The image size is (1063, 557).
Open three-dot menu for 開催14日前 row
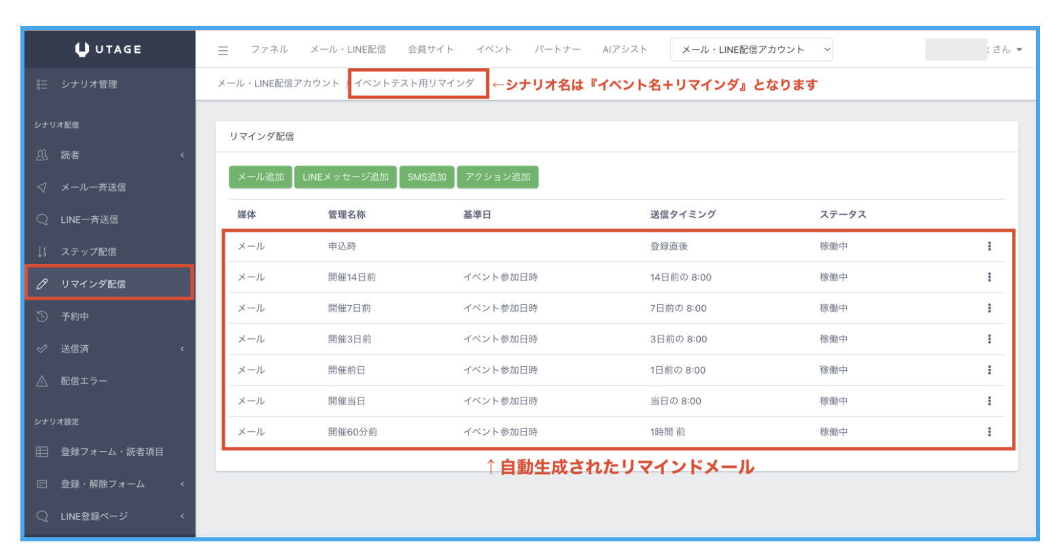(x=989, y=277)
